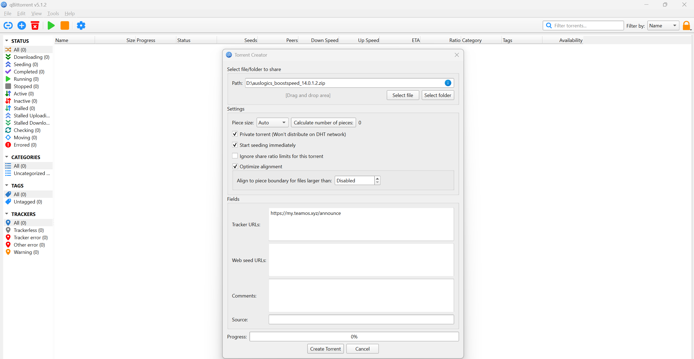Click the Filter torrents search field
Image resolution: width=694 pixels, height=359 pixels.
(583, 25)
